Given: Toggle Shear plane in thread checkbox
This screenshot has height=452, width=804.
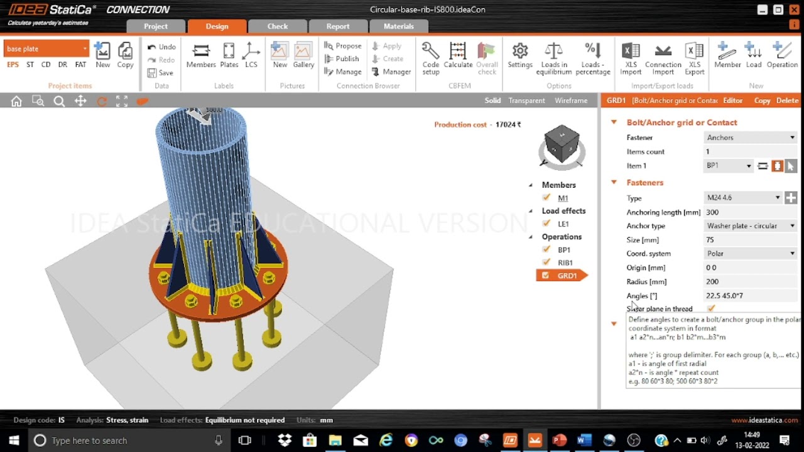Looking at the screenshot, I should point(711,308).
